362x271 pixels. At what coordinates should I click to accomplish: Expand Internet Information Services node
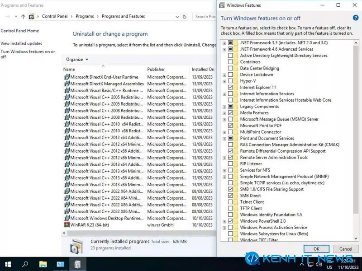tap(224, 94)
